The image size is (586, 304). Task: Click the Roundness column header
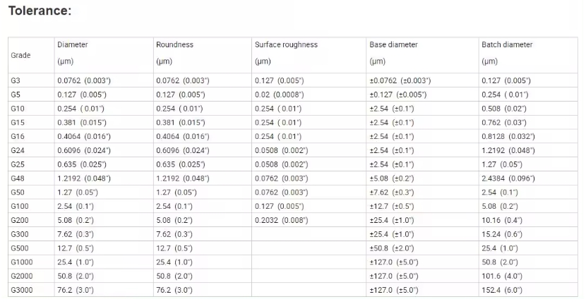[174, 44]
